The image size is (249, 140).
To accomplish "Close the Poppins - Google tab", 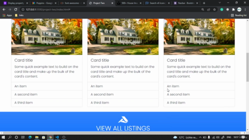I will 56,3.
